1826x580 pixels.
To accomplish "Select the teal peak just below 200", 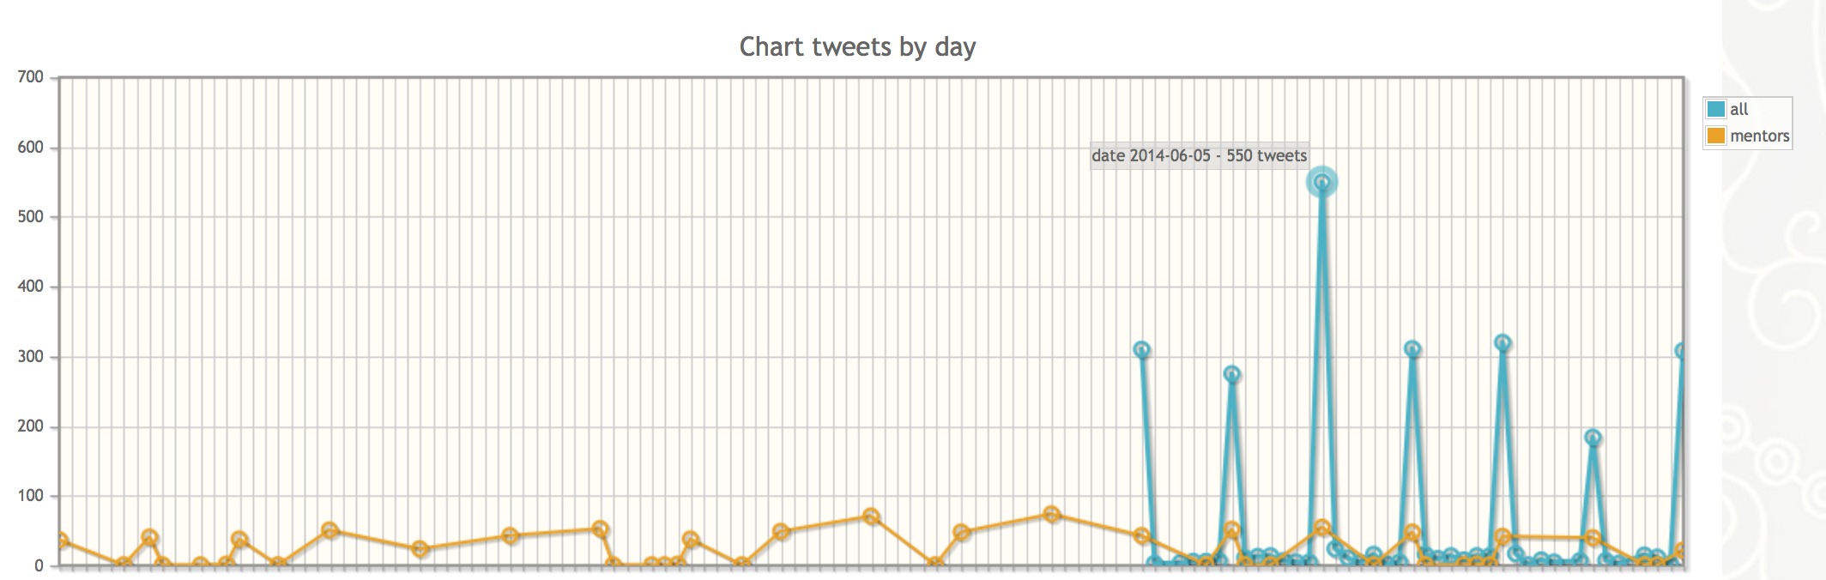I will click(x=1593, y=438).
